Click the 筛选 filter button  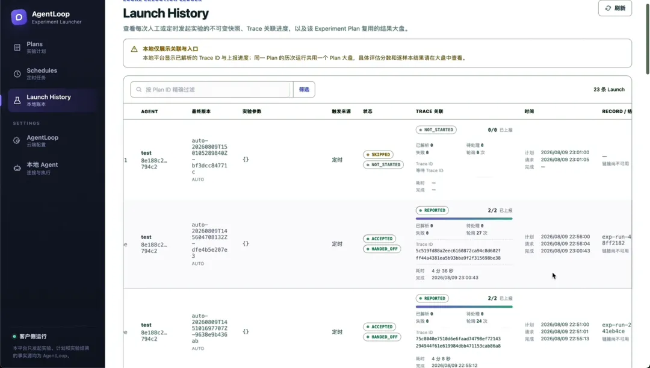tap(304, 90)
